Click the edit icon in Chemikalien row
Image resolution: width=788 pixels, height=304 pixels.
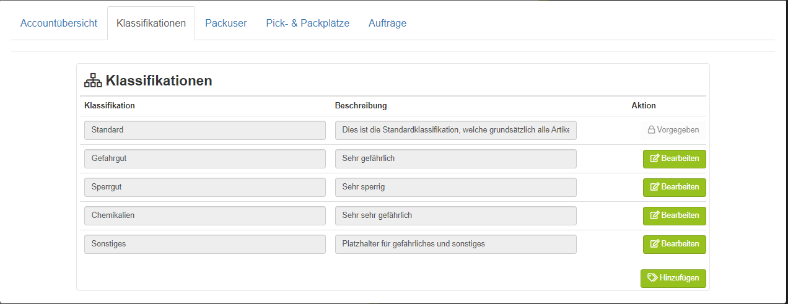tap(654, 215)
